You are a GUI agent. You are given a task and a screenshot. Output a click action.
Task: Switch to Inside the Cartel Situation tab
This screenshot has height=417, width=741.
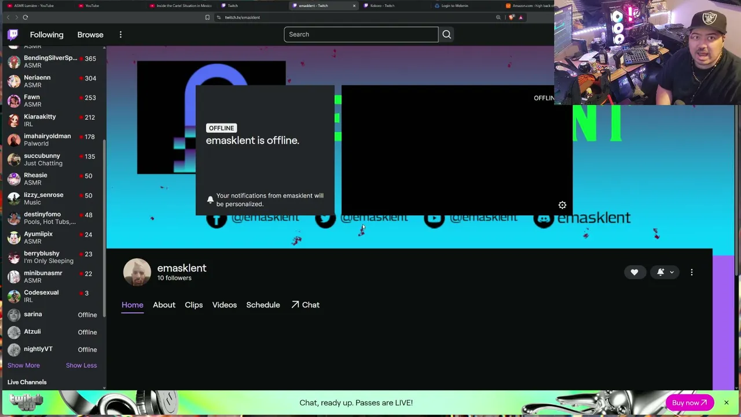181,6
